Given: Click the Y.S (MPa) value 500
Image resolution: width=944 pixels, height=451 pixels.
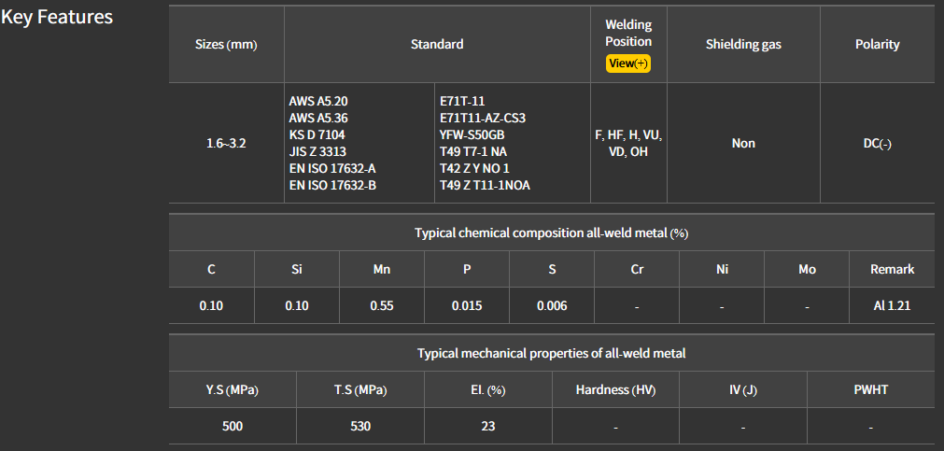Looking at the screenshot, I should pos(232,426).
